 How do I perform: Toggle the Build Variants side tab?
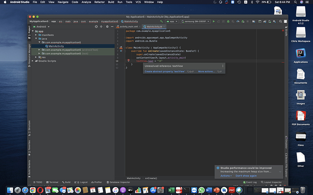point(29,169)
